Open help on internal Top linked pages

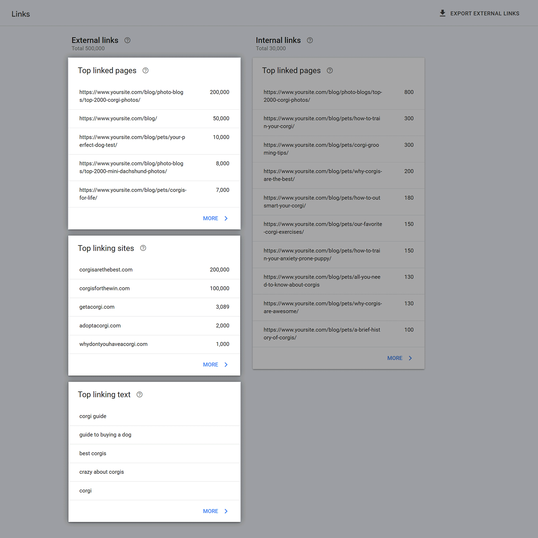pyautogui.click(x=330, y=71)
